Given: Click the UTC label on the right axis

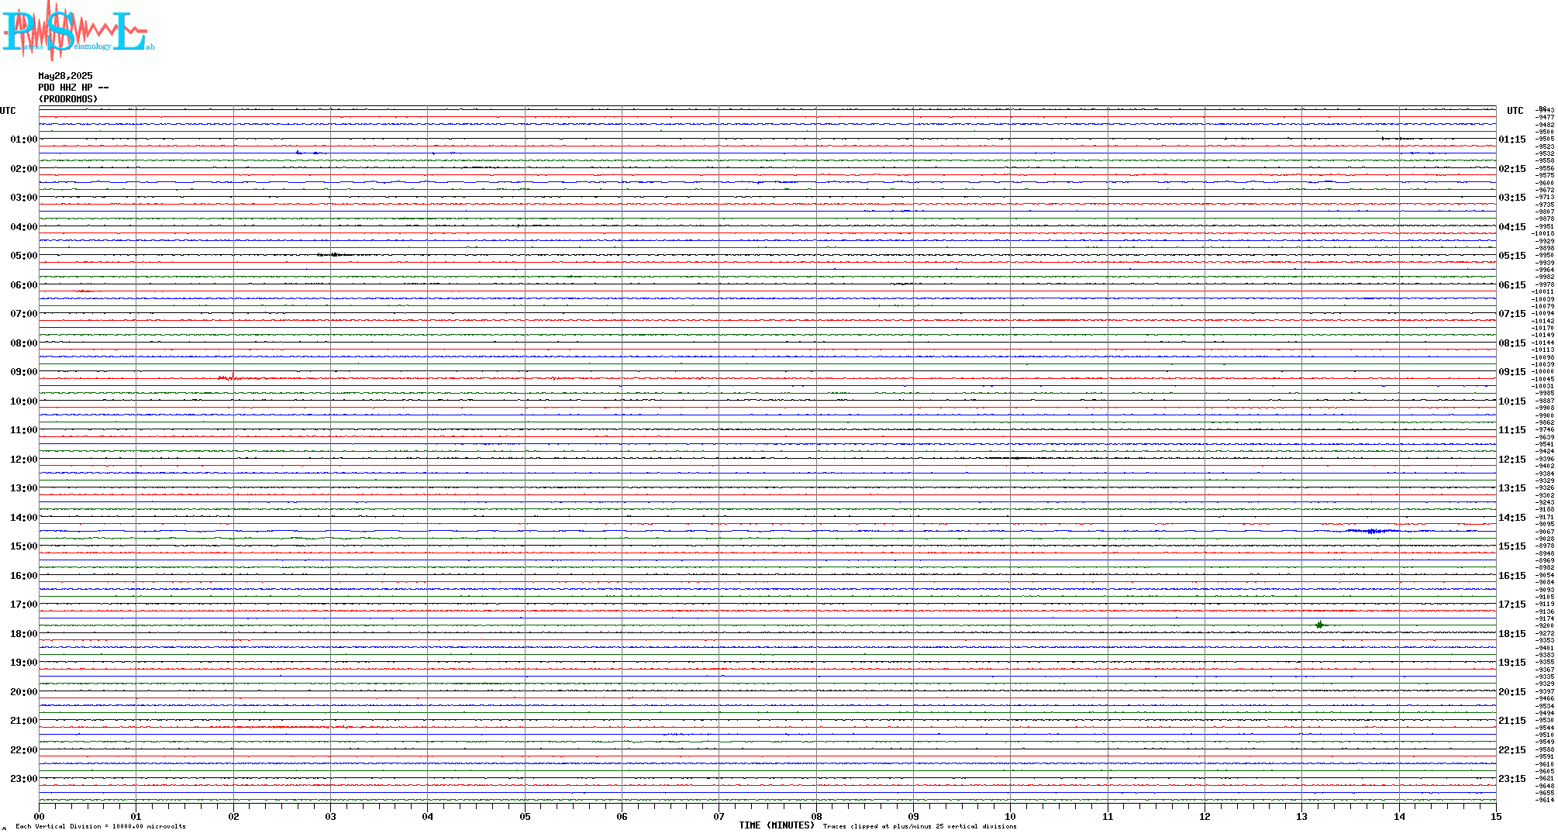Looking at the screenshot, I should pyautogui.click(x=1515, y=111).
